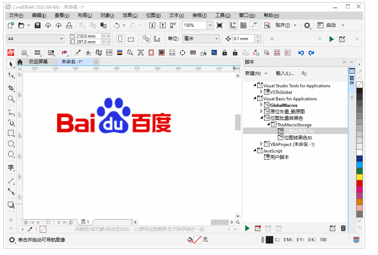Click the nudge distance 0.1 mm field
The width and height of the screenshot is (378, 255).
point(243,39)
